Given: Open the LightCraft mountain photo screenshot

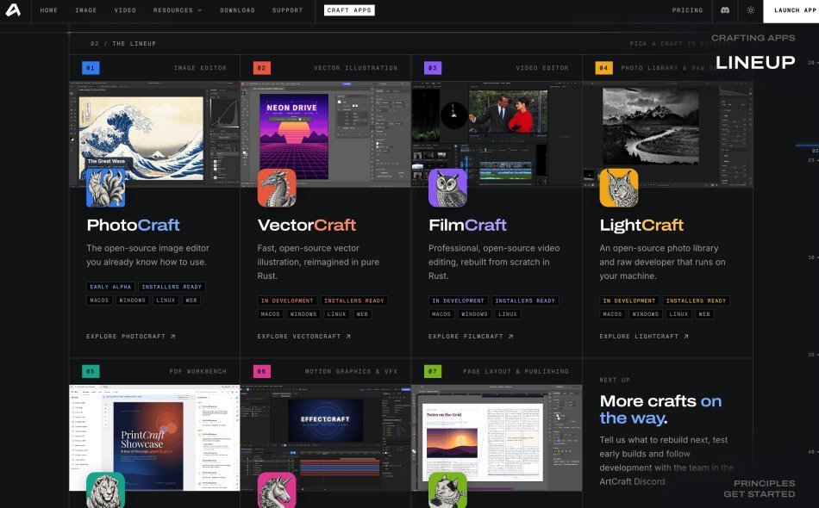Looking at the screenshot, I should [x=667, y=134].
